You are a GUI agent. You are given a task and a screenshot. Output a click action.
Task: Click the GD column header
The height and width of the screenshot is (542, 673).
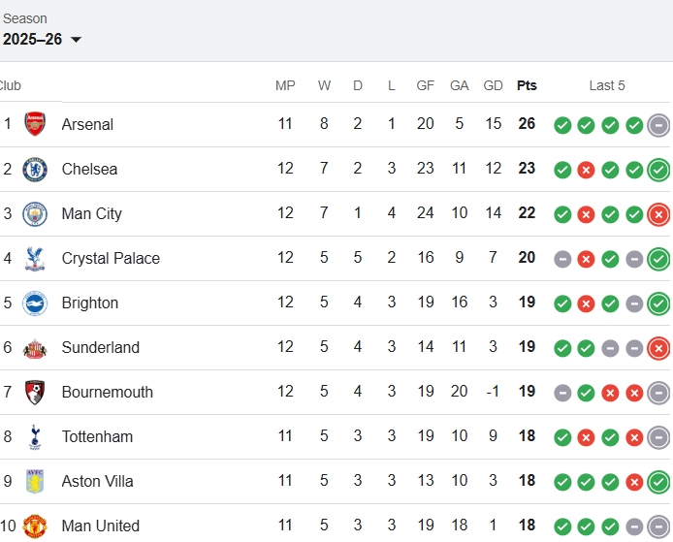(493, 85)
